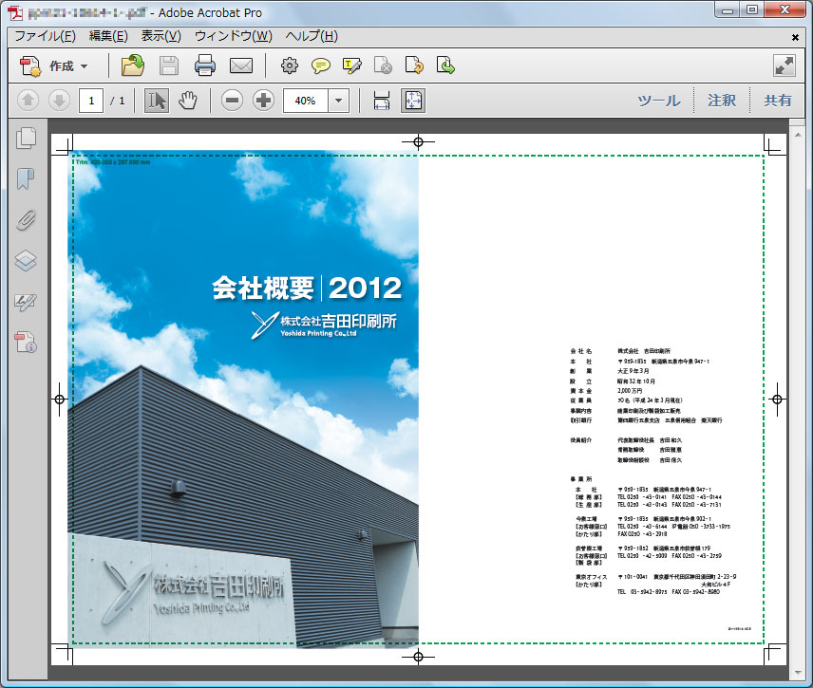Screen dimensions: 813x688
Task: Open Preferences gear icon
Action: coord(290,65)
